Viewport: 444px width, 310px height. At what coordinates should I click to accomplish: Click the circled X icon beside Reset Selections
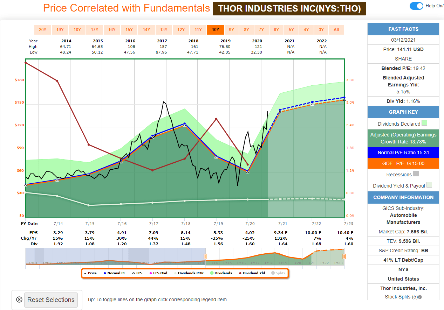coord(19,300)
